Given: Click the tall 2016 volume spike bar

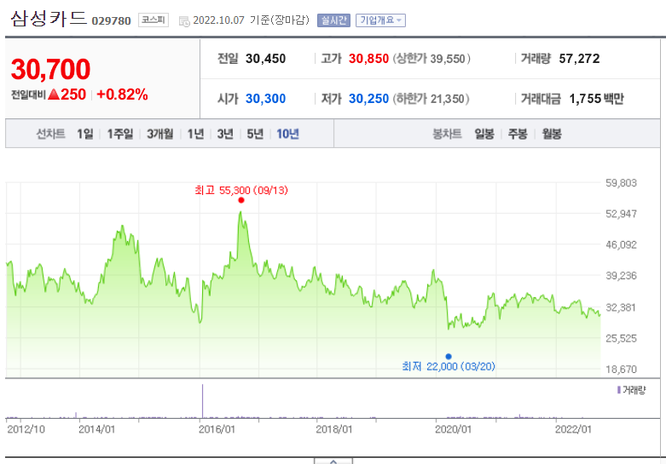Looking at the screenshot, I should [x=203, y=401].
